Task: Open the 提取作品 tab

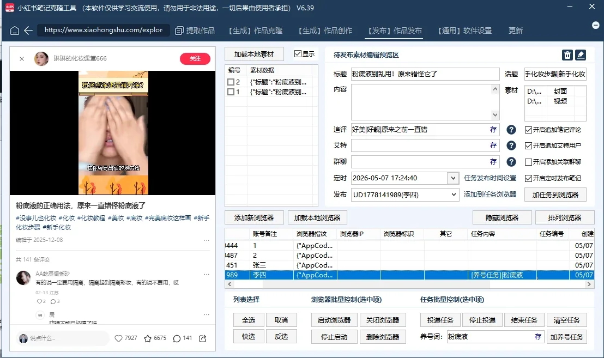Action: (x=195, y=31)
